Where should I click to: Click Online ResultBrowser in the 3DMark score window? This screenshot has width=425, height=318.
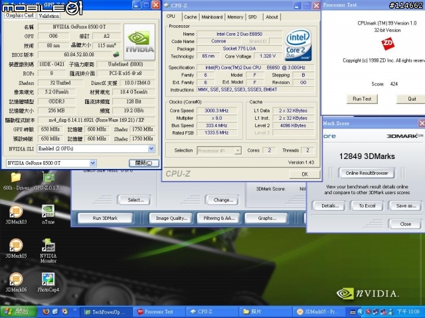point(367,173)
